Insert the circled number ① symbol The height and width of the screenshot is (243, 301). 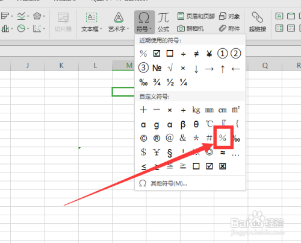pyautogui.click(x=222, y=54)
